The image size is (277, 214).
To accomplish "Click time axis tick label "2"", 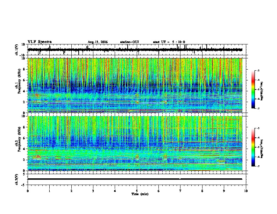I will (71, 191).
